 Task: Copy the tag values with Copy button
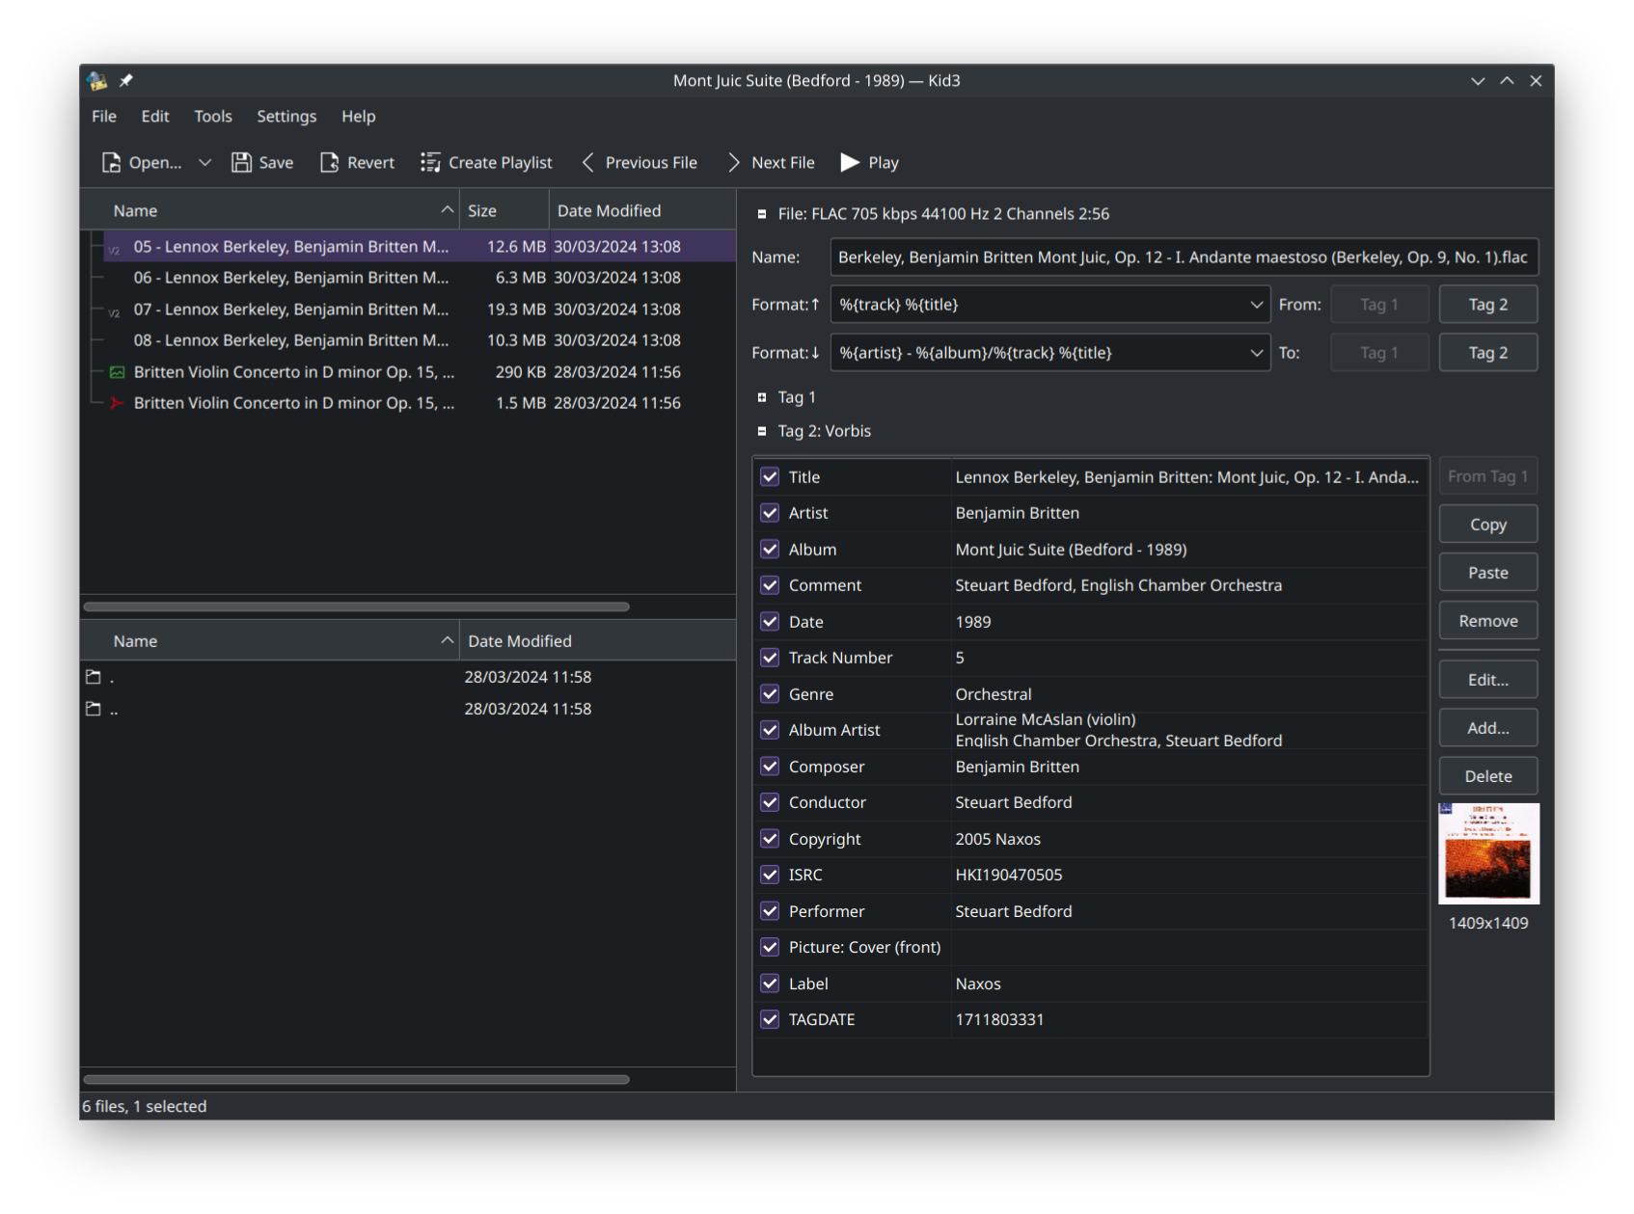(x=1487, y=524)
